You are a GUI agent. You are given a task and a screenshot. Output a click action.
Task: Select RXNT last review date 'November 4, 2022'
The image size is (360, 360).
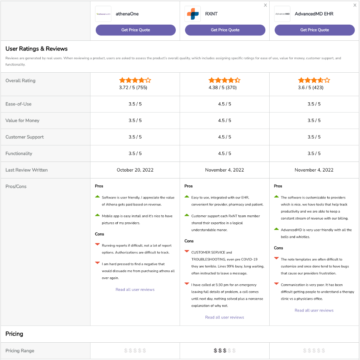(225, 170)
